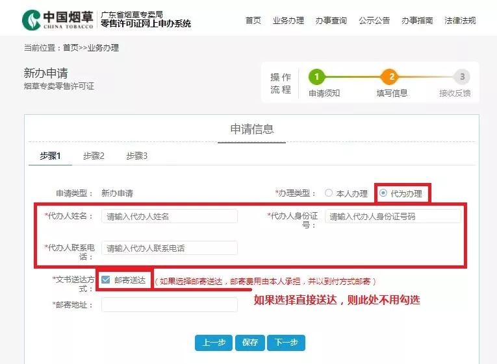Click the 零售许可证网上申办系统 title text

pyautogui.click(x=146, y=24)
